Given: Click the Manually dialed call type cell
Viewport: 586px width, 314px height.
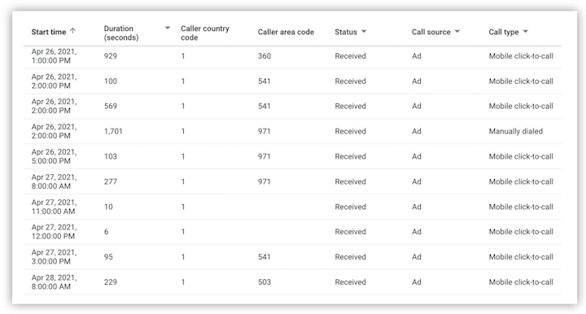Looking at the screenshot, I should (516, 132).
